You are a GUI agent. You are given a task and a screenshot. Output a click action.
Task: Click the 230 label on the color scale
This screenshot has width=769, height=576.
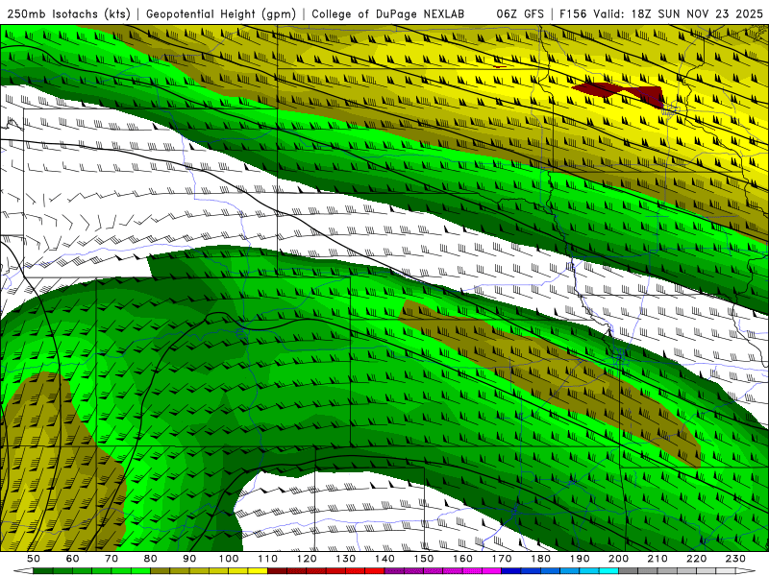(x=735, y=559)
